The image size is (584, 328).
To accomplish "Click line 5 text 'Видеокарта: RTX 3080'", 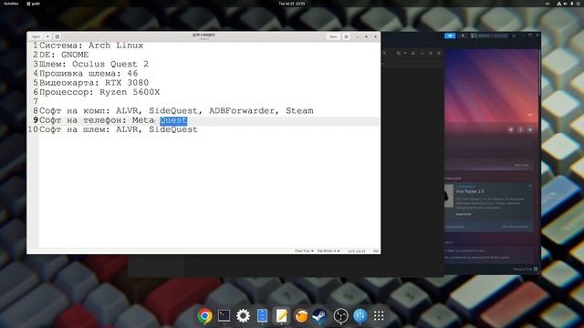I will [94, 83].
